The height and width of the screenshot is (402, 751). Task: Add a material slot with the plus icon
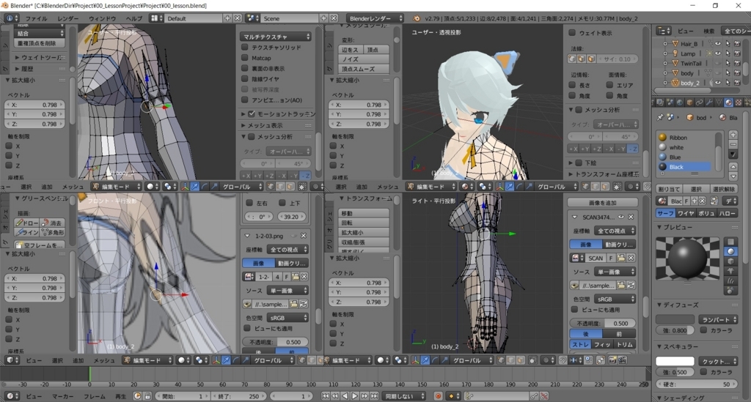[733, 135]
